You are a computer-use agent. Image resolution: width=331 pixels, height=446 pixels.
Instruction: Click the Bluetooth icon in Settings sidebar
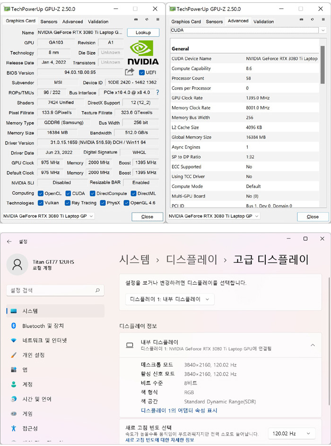pyautogui.click(x=13, y=325)
